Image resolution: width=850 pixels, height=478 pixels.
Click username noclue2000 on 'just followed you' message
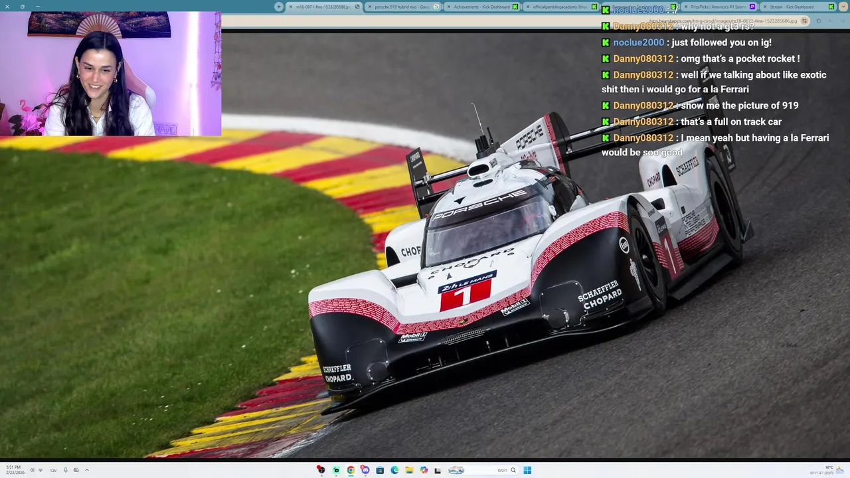click(639, 42)
